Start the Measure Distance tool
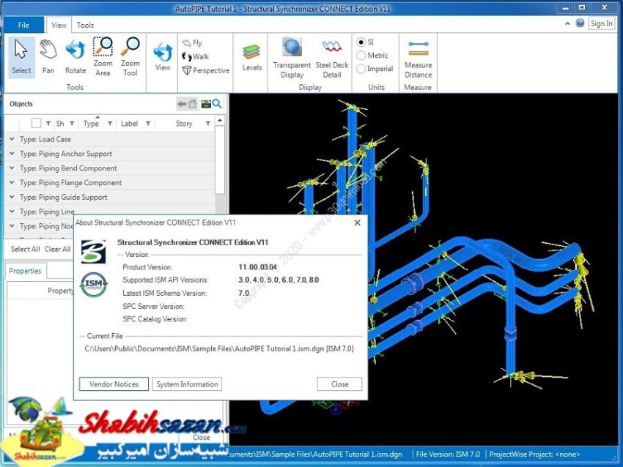 (x=418, y=57)
